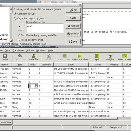Viewport: 131px width, 131px height.
Task: Click String type cell for tgov row
Action: click(20, 103)
